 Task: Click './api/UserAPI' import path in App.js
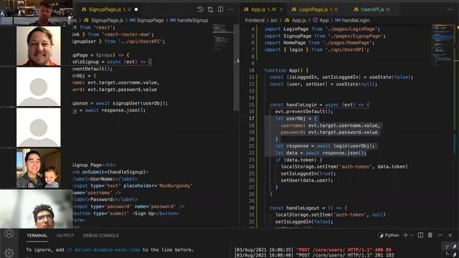click(346, 49)
